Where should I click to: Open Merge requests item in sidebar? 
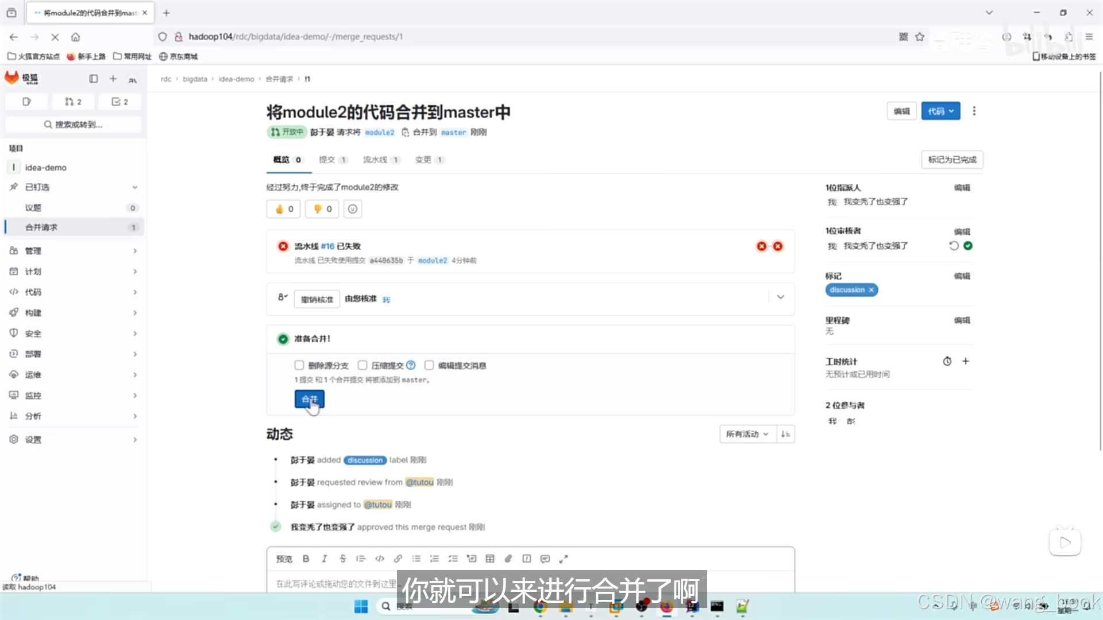(x=75, y=227)
